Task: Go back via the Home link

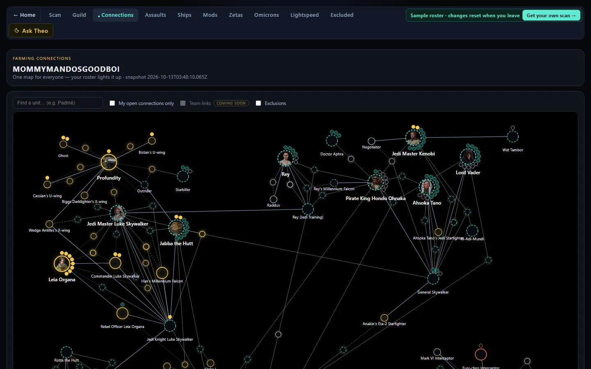Action: click(x=24, y=15)
